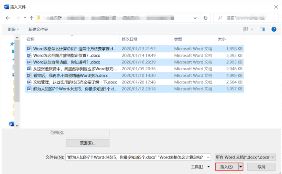This screenshot has height=174, width=282.
Task: Click size 4,898 KB cell
Action: tap(234, 75)
